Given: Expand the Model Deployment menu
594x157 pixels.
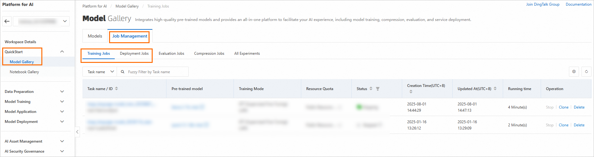Looking at the screenshot, I should [x=62, y=122].
